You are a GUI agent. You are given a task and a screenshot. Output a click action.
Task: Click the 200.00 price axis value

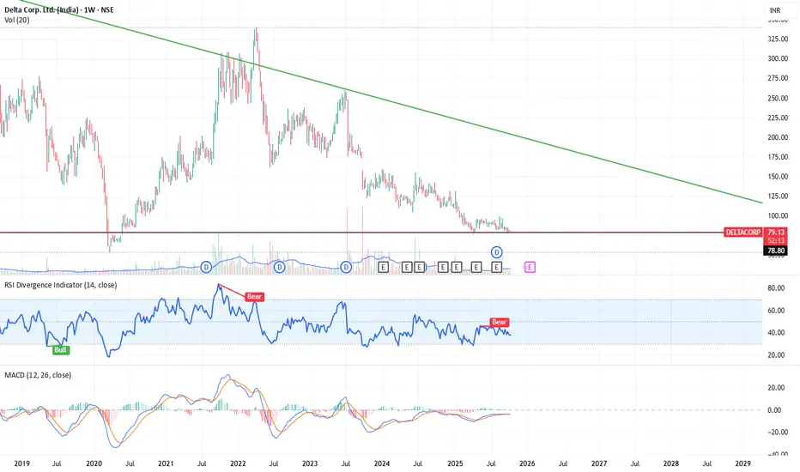(778, 137)
